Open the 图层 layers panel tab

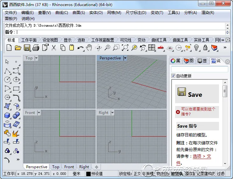(x=189, y=61)
